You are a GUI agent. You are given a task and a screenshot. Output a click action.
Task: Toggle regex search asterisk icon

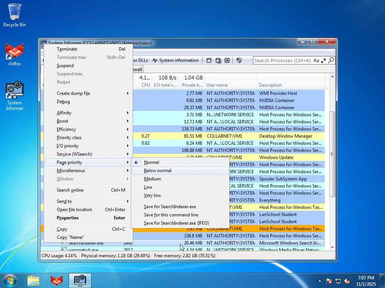[x=324, y=60]
